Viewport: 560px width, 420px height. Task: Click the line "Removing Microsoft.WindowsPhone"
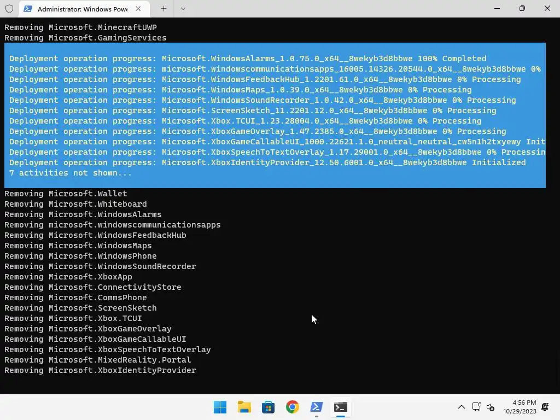tap(80, 256)
